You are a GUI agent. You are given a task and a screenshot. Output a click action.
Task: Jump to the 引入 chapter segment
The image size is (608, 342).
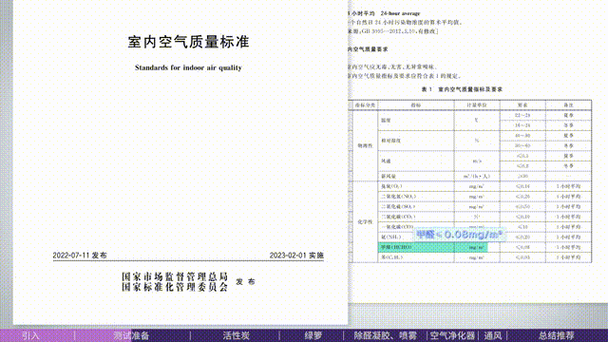tap(30, 335)
